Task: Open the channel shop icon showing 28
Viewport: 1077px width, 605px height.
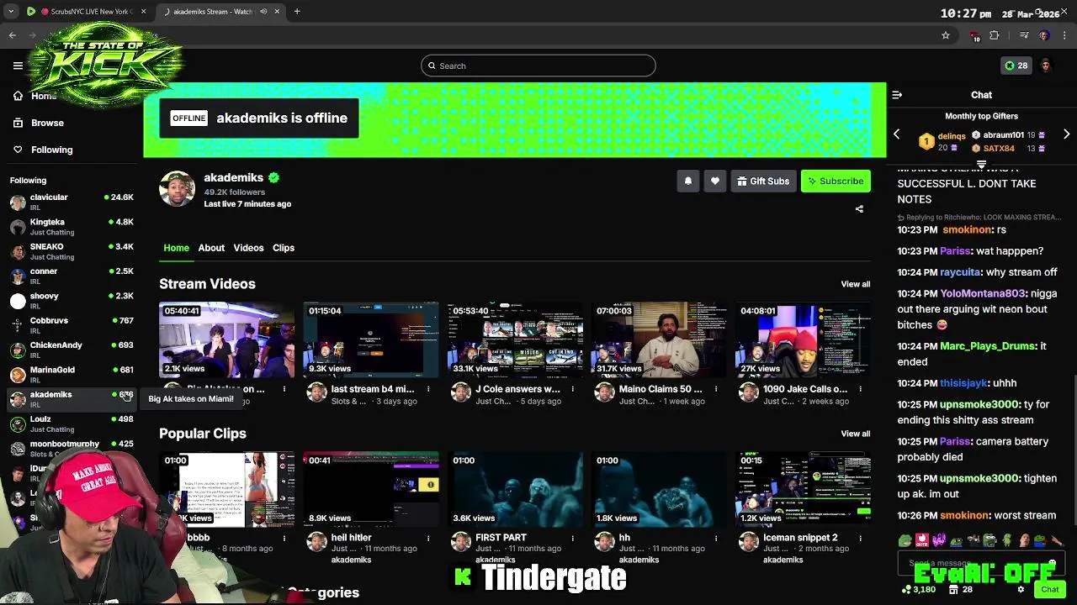Action: 962,590
